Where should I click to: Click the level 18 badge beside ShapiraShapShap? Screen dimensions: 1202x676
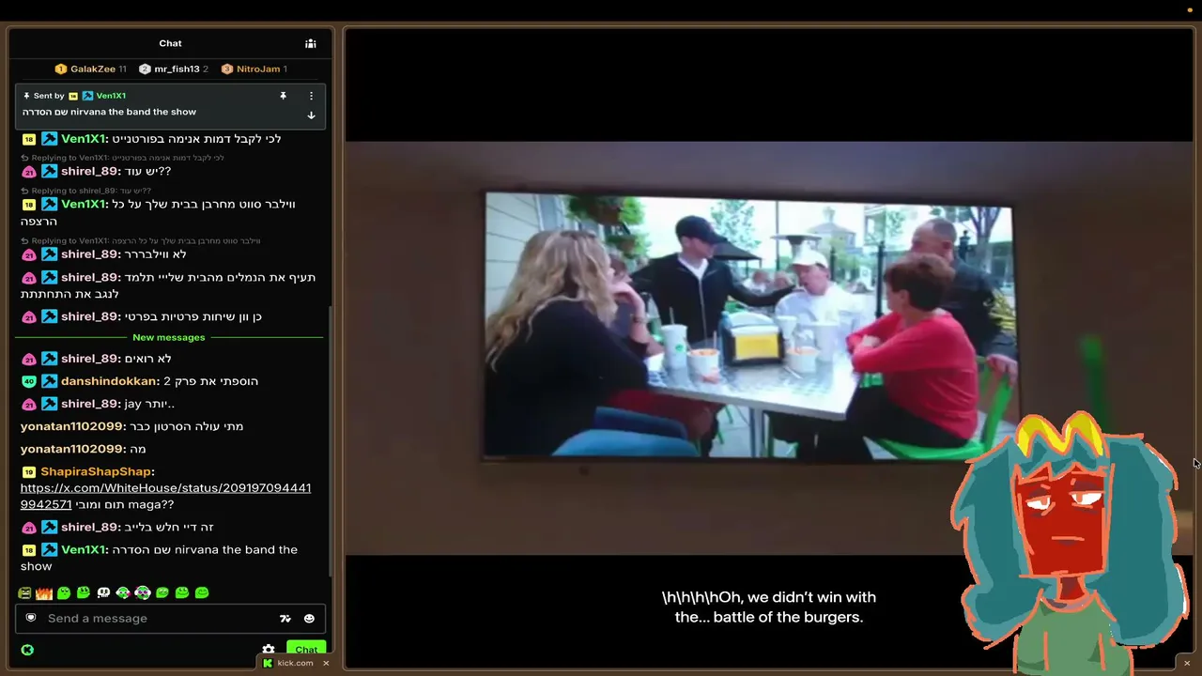(x=29, y=471)
